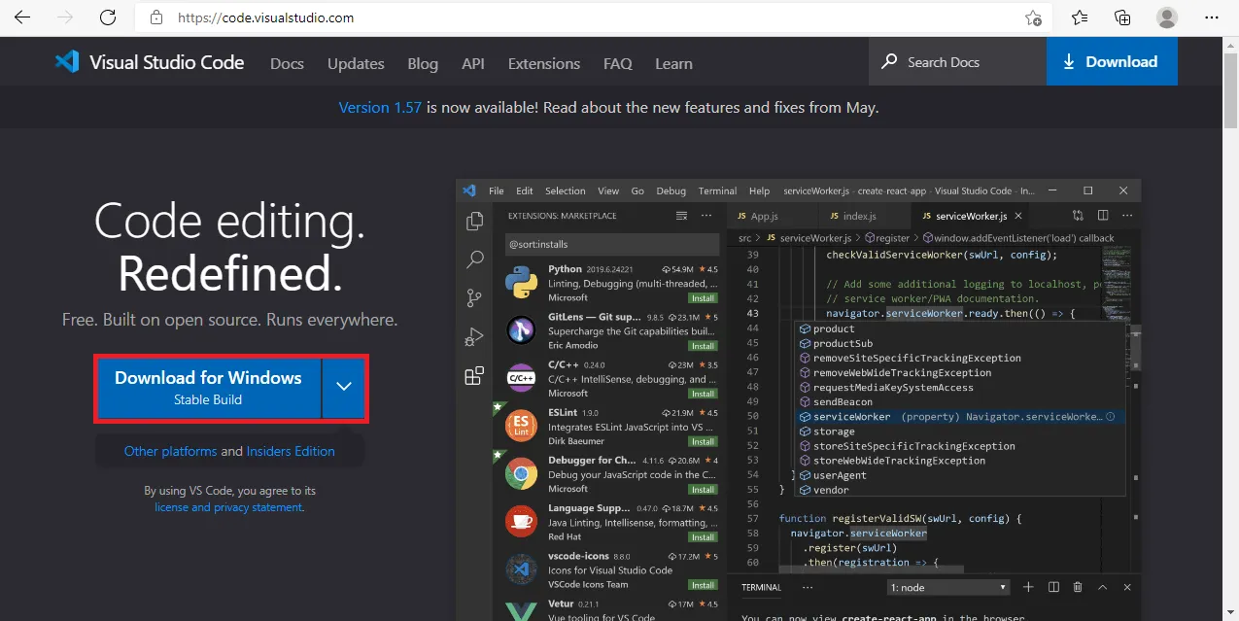Click the blue Download button in header

pyautogui.click(x=1112, y=61)
